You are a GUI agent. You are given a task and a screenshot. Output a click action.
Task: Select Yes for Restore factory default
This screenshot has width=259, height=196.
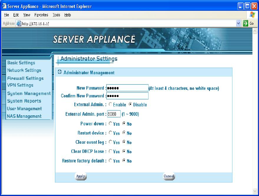[110, 161]
